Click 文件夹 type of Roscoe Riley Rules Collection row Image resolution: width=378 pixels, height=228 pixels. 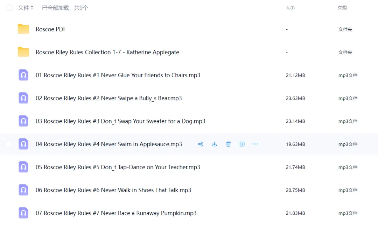tap(345, 52)
